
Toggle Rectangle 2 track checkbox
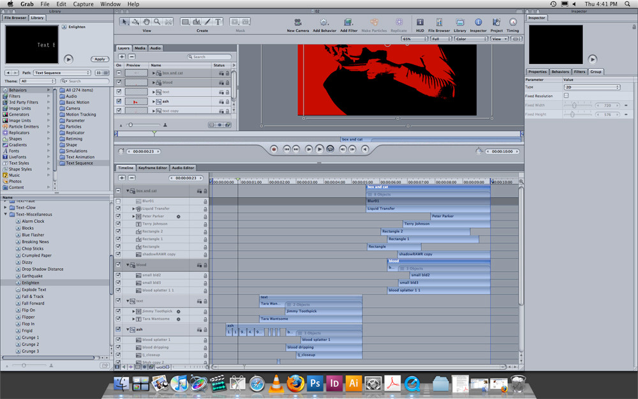pos(118,232)
